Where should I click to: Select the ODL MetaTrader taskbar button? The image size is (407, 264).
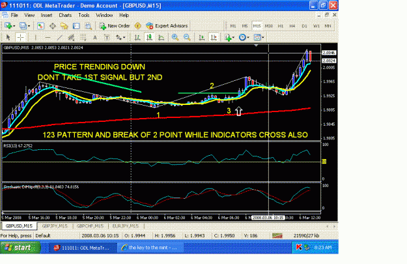tap(83, 248)
